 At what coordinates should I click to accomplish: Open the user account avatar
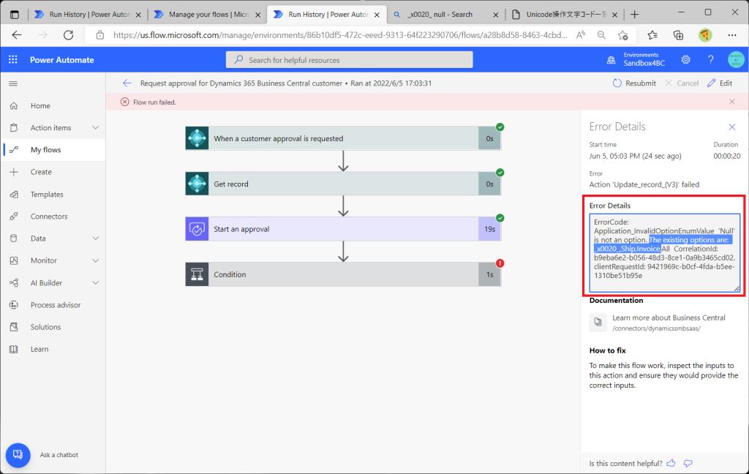[x=736, y=60]
